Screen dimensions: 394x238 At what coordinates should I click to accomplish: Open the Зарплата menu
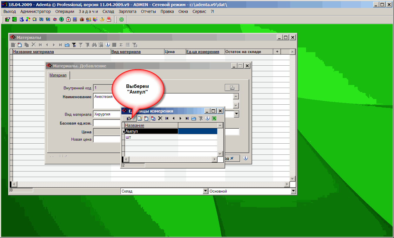[x=127, y=11]
